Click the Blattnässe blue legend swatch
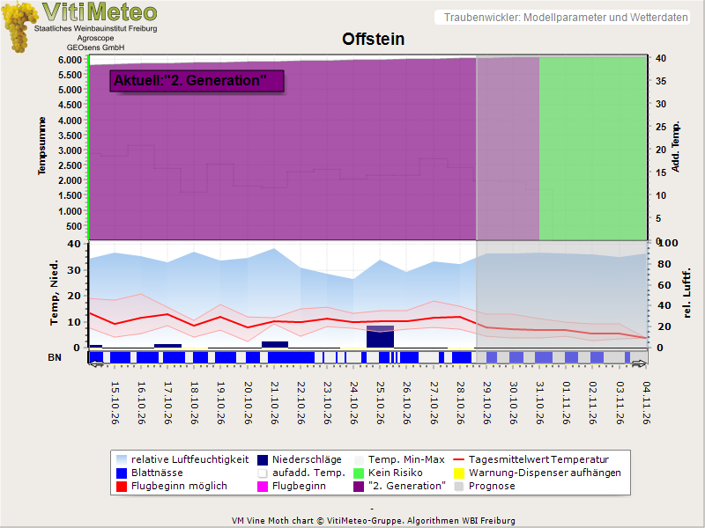 (122, 473)
